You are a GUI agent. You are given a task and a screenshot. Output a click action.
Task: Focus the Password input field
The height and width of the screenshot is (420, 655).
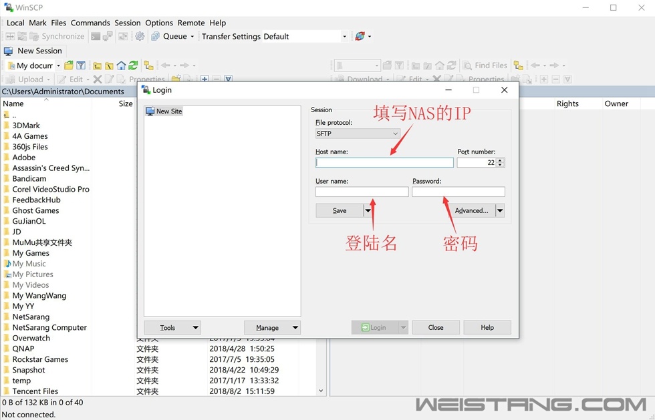[x=458, y=192]
